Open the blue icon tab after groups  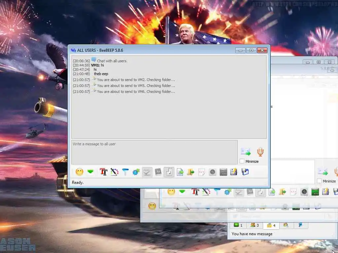300,225
